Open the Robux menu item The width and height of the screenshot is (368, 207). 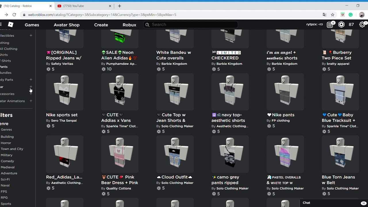[x=129, y=25]
